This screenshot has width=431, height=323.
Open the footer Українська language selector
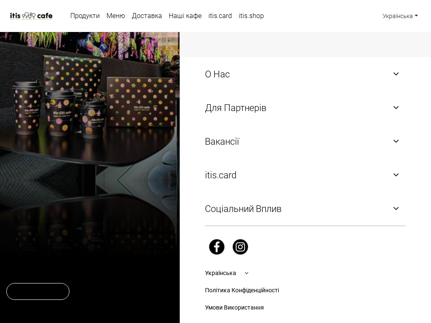pos(227,273)
